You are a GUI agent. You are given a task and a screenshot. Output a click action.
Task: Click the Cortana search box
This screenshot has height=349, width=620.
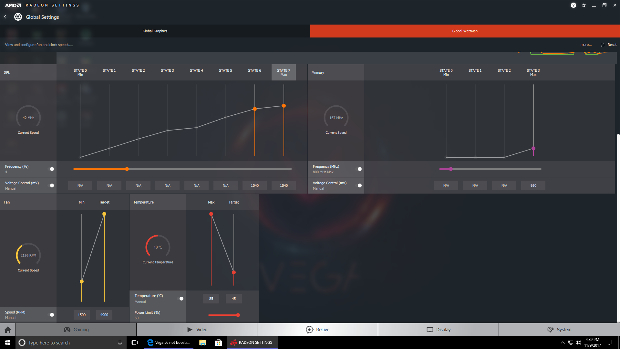click(x=71, y=343)
